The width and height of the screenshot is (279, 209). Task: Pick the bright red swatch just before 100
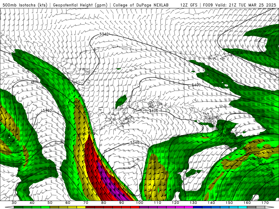[x=135, y=207]
